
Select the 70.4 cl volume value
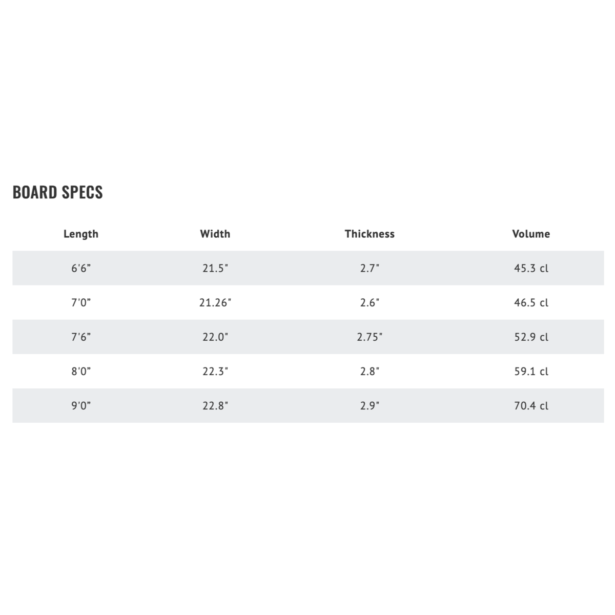click(x=531, y=406)
